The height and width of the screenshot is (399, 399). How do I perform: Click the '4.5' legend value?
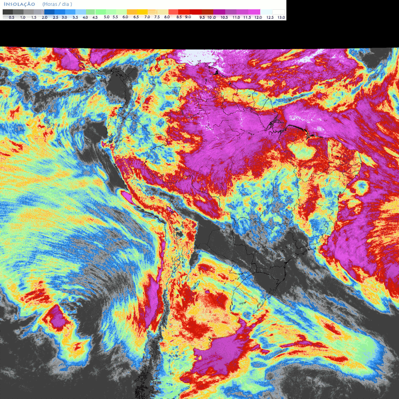pyautogui.click(x=95, y=18)
